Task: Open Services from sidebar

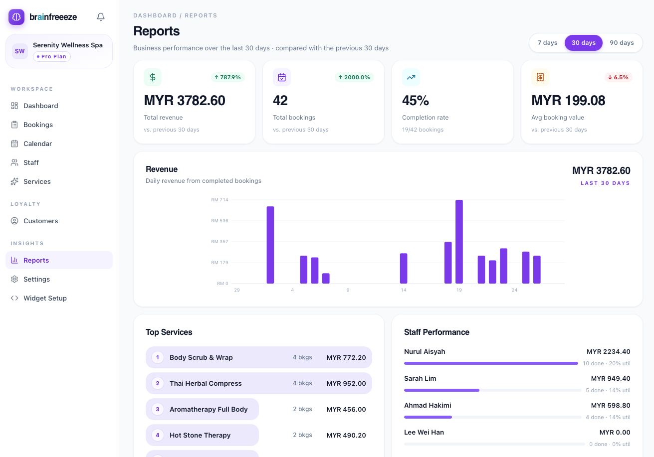Action: 59,181
